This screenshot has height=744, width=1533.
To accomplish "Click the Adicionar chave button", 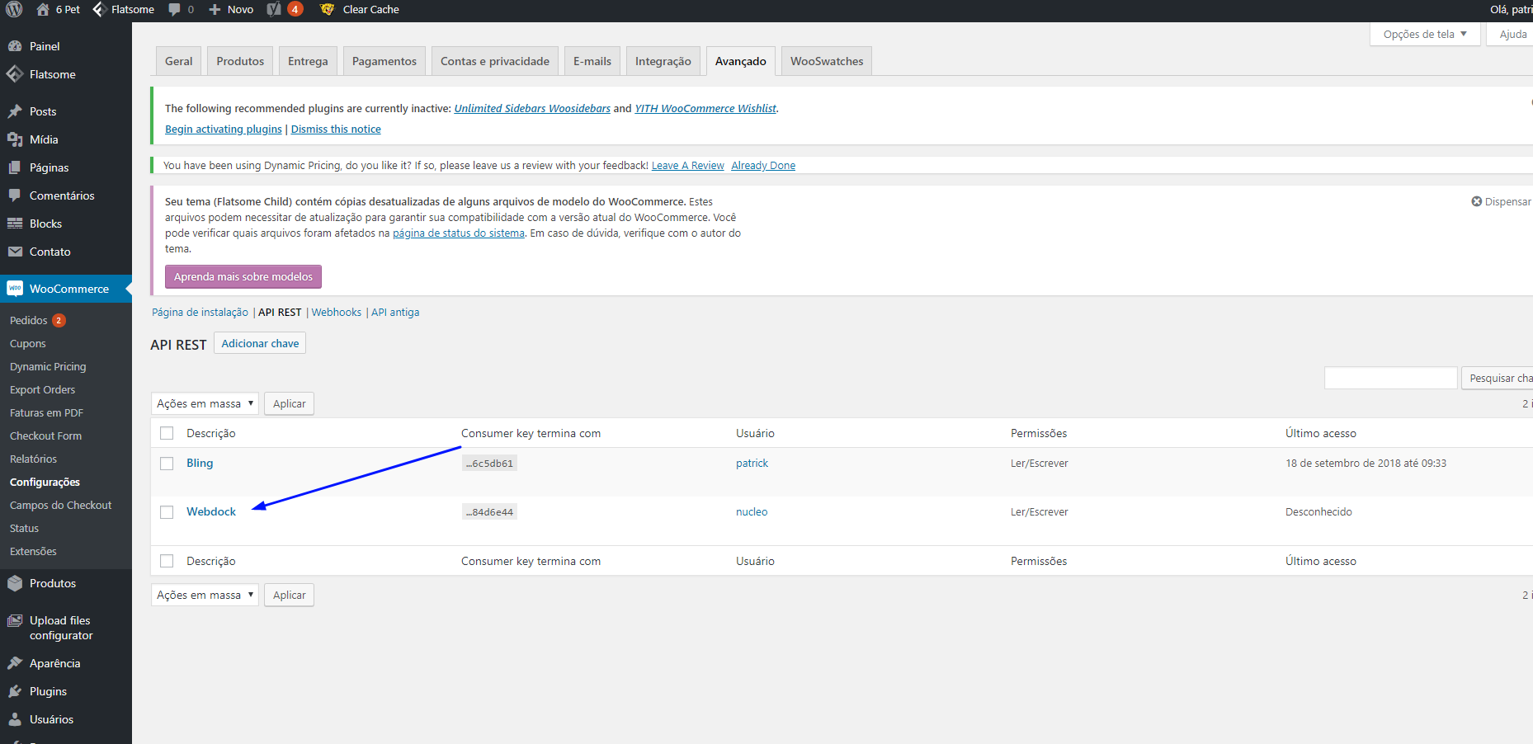I will [260, 343].
